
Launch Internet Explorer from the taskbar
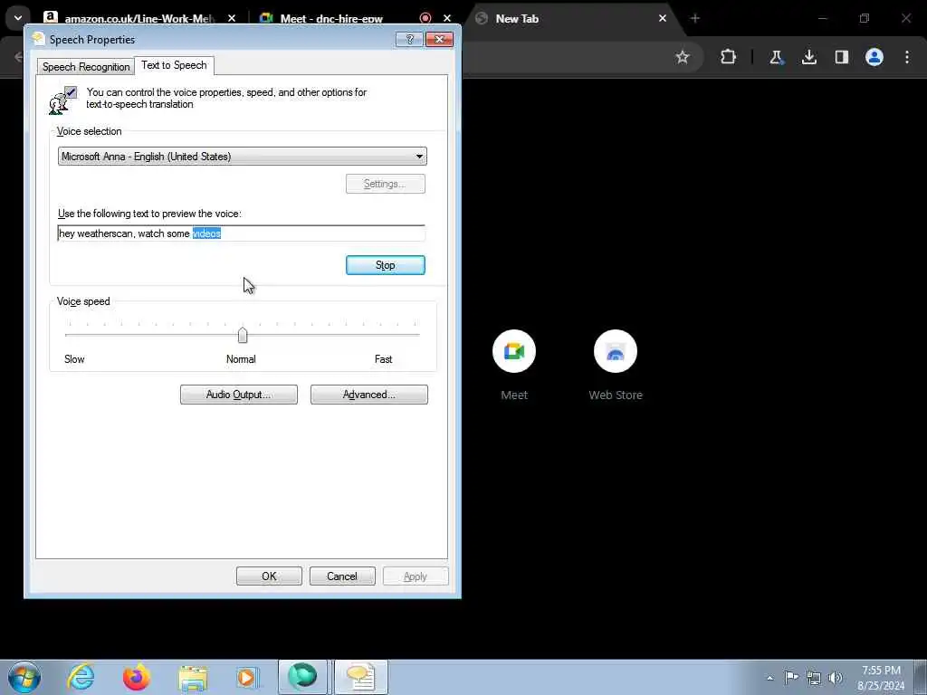[x=81, y=677]
